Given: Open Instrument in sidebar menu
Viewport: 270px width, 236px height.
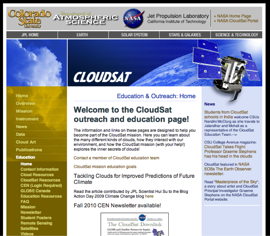Looking at the screenshot, I should [x=27, y=119].
